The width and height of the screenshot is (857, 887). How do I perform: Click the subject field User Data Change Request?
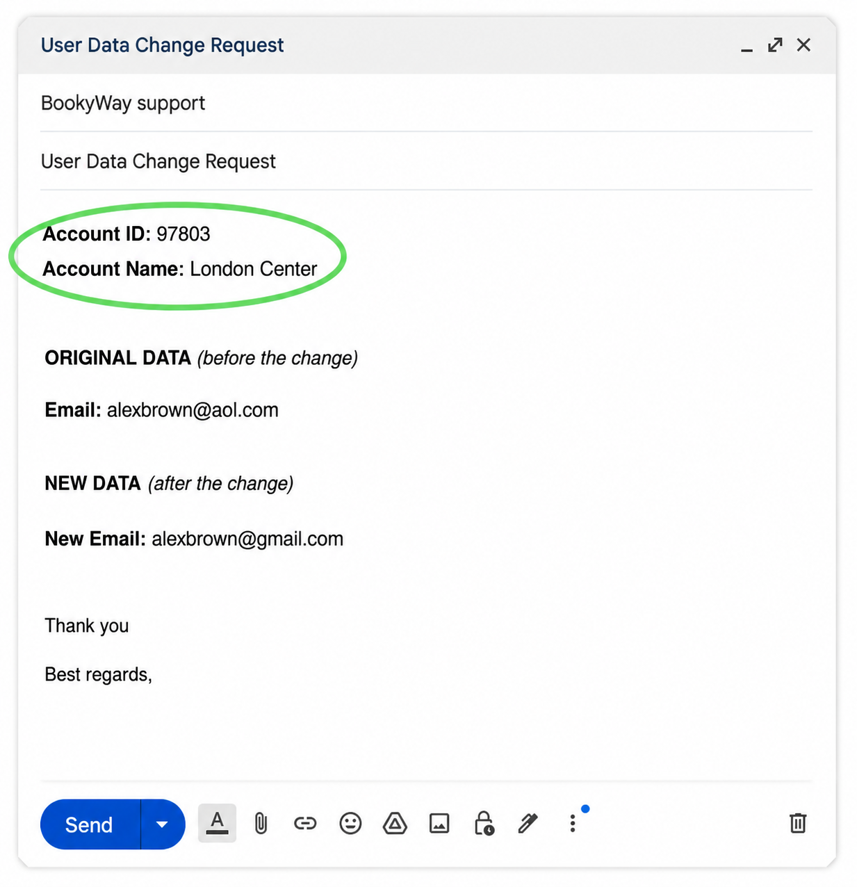tap(426, 161)
